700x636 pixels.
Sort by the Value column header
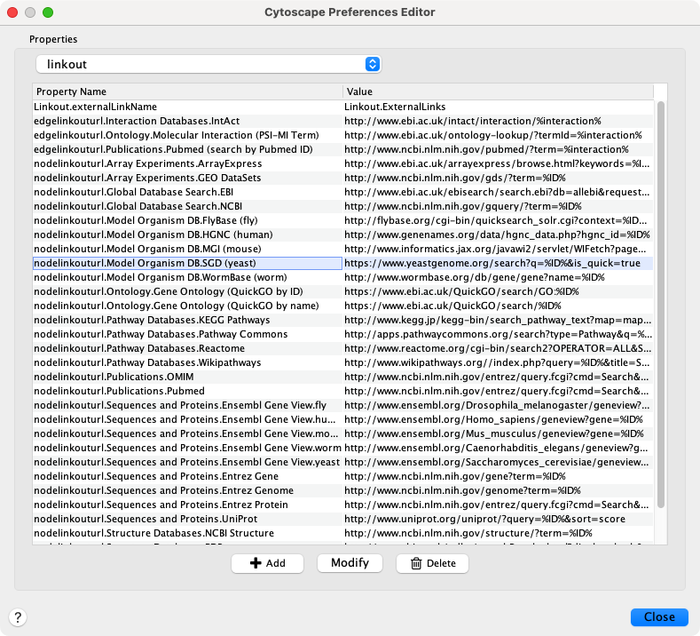click(497, 91)
